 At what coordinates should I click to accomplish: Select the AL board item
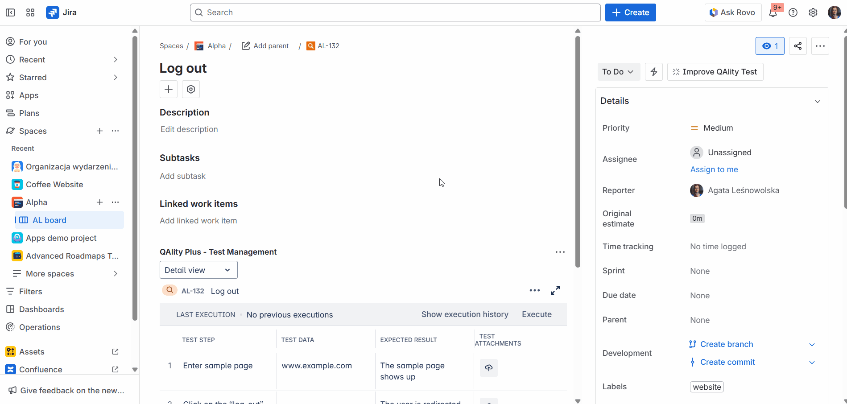point(69,220)
